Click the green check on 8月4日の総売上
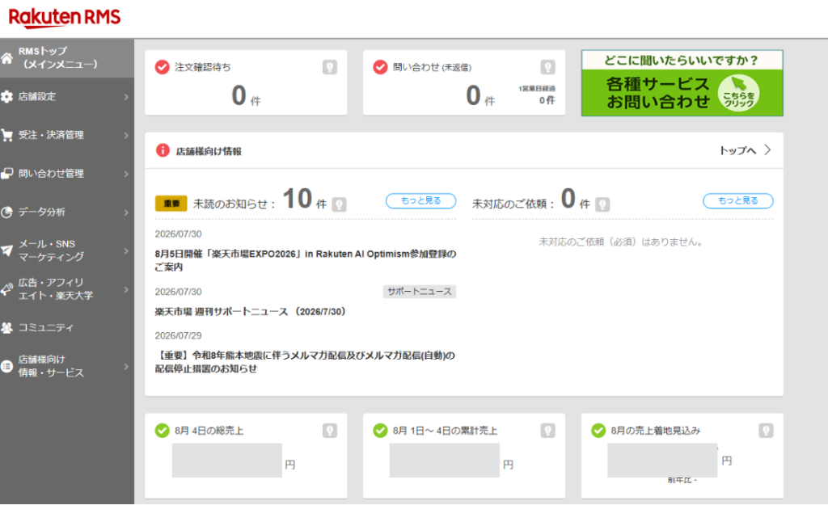This screenshot has height=505, width=828. [x=162, y=431]
